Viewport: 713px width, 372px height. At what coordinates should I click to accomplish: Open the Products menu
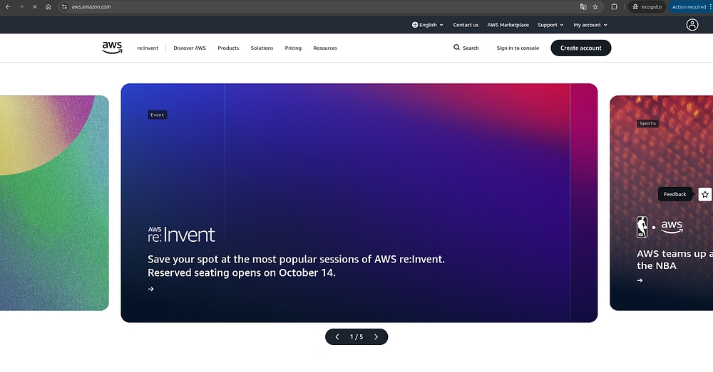click(228, 48)
